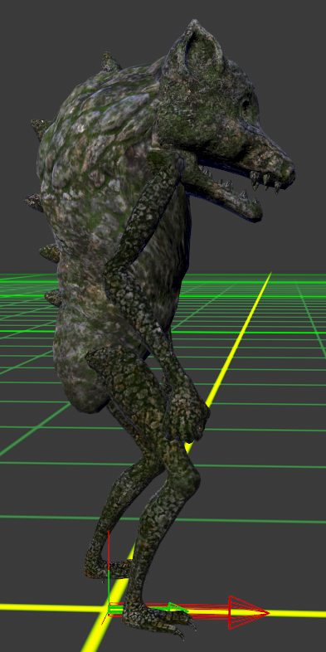Select the creature's clenched front fist

pos(188,416)
